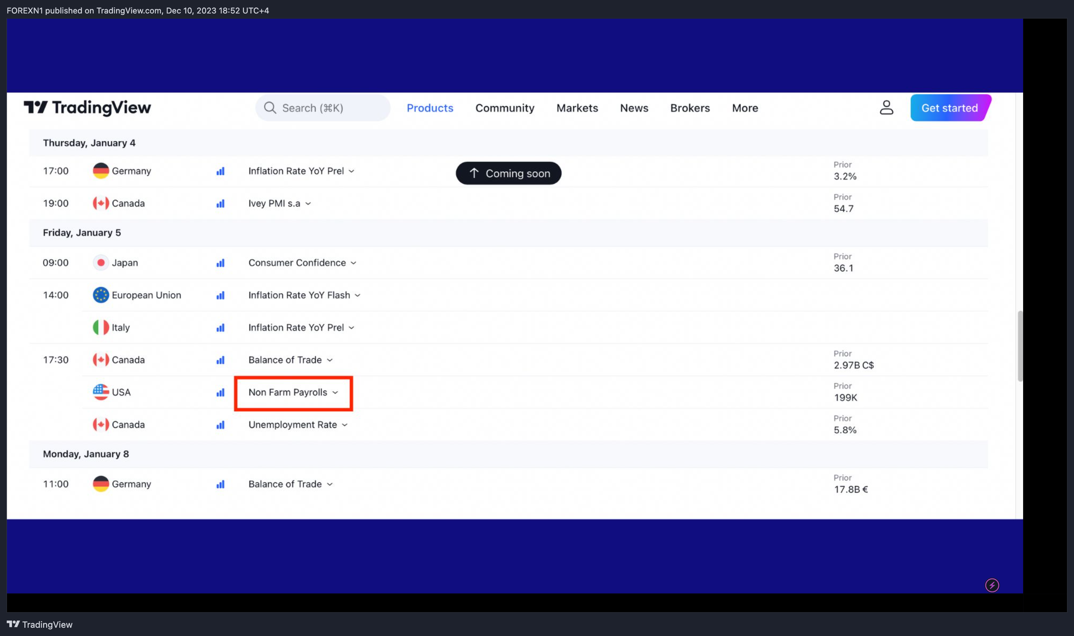Click the USA flag icon
The width and height of the screenshot is (1074, 636).
101,392
